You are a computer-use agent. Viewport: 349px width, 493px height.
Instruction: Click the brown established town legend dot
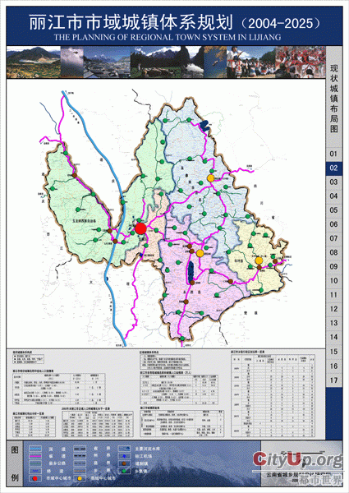tap(124, 463)
